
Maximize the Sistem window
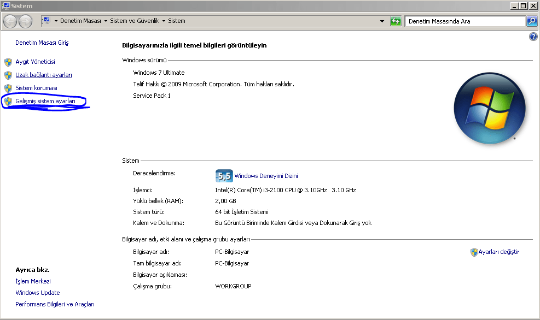click(524, 6)
